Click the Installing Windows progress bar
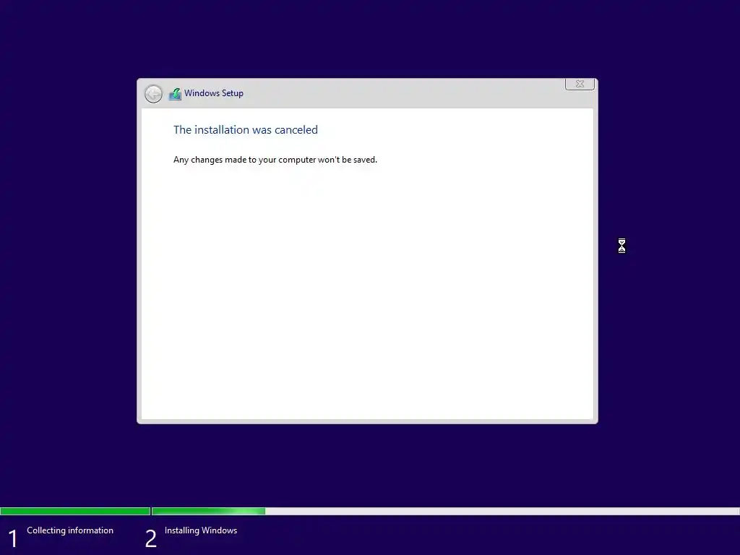740x555 pixels. coord(445,511)
